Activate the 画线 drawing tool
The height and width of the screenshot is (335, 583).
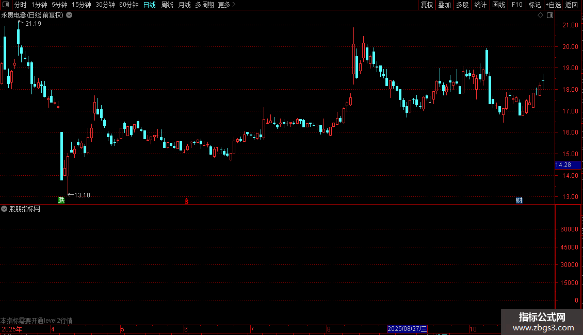coord(498,5)
